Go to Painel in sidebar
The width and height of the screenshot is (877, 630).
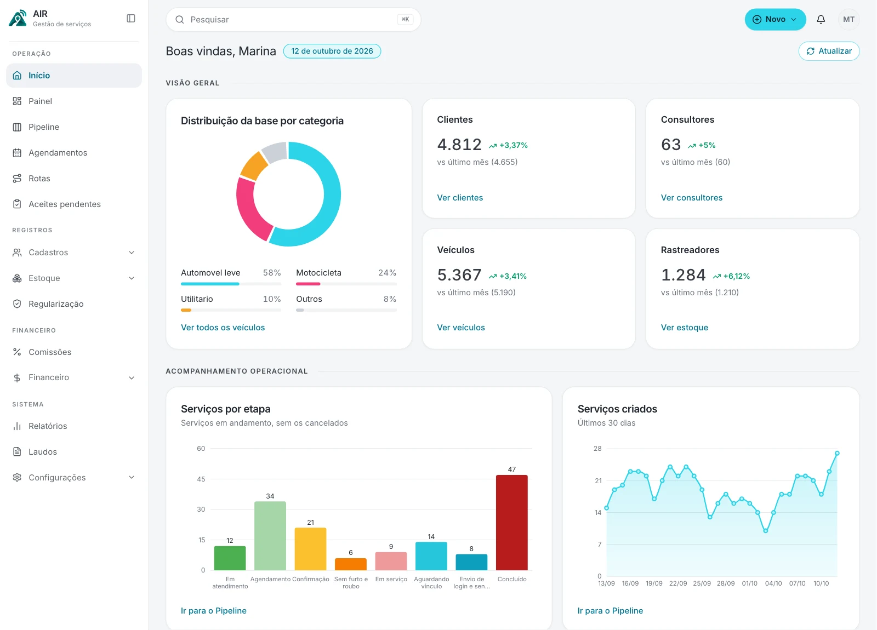point(74,101)
